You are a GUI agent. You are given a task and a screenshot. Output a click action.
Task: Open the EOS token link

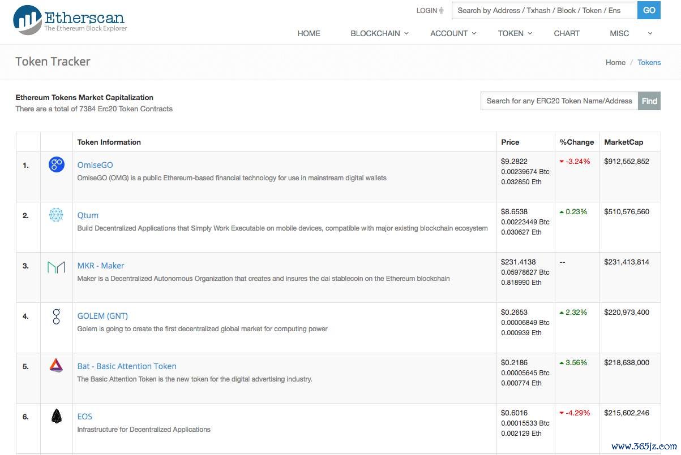point(84,417)
